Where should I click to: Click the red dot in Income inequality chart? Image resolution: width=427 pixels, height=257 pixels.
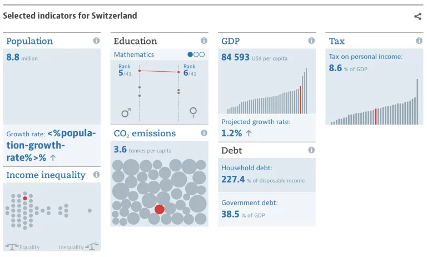click(25, 198)
